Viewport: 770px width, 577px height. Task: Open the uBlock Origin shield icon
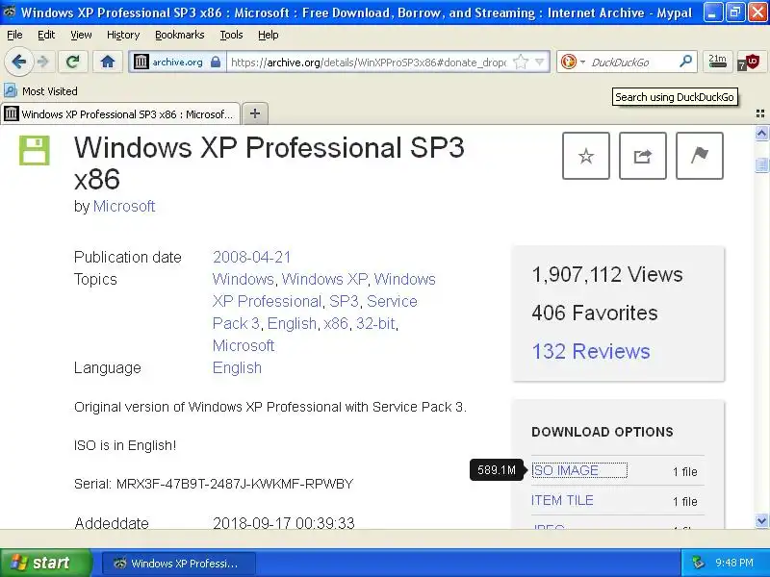tap(750, 63)
